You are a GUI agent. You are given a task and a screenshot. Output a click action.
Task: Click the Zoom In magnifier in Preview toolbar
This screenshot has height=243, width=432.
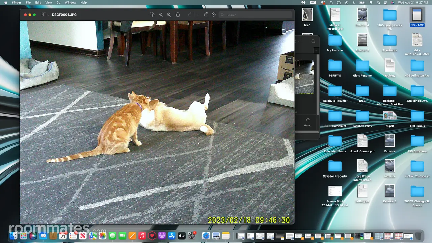tap(169, 15)
